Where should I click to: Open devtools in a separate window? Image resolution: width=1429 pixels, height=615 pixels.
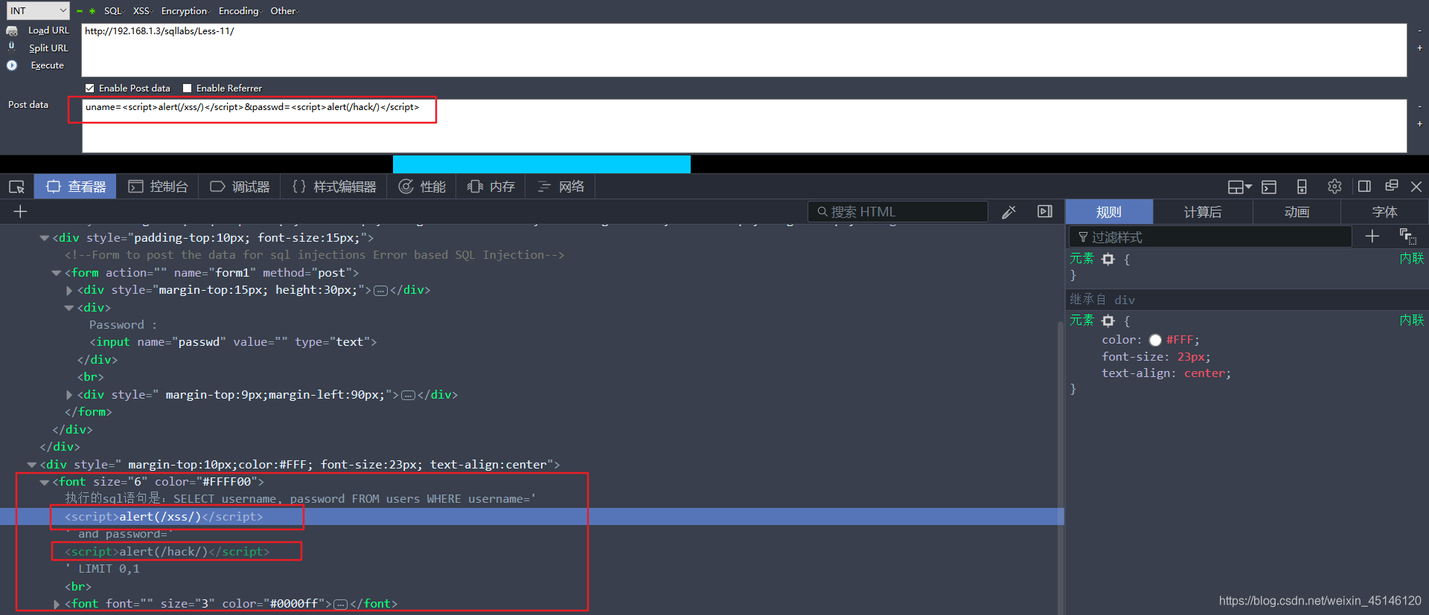pos(1391,186)
